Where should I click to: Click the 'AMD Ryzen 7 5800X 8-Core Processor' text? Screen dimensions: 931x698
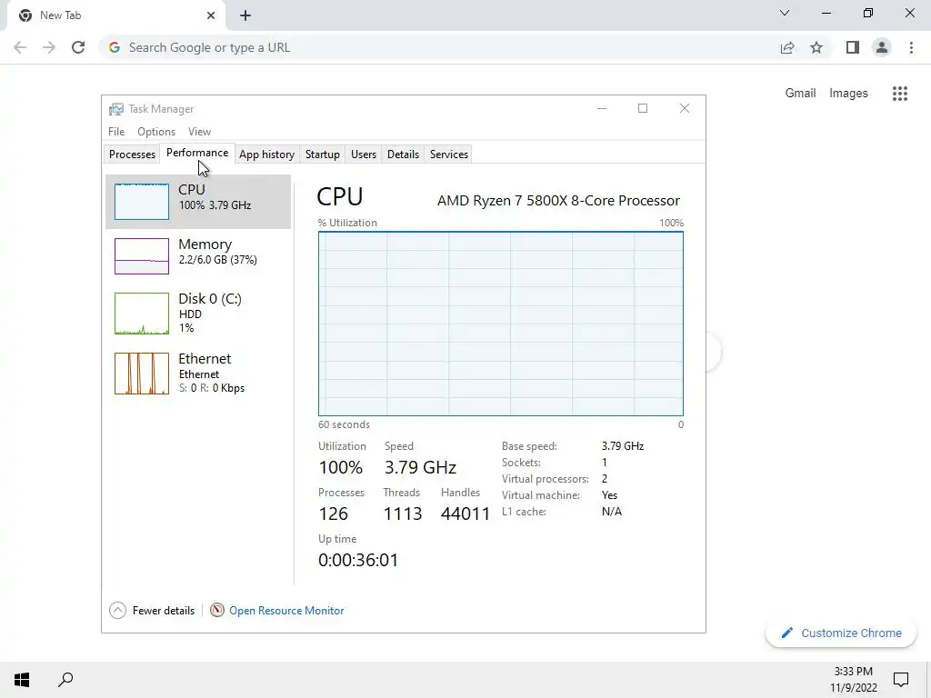558,201
